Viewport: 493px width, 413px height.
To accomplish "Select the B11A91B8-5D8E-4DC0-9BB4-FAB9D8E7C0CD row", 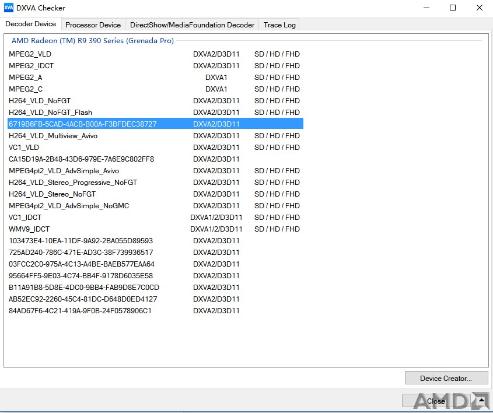I will [155, 287].
